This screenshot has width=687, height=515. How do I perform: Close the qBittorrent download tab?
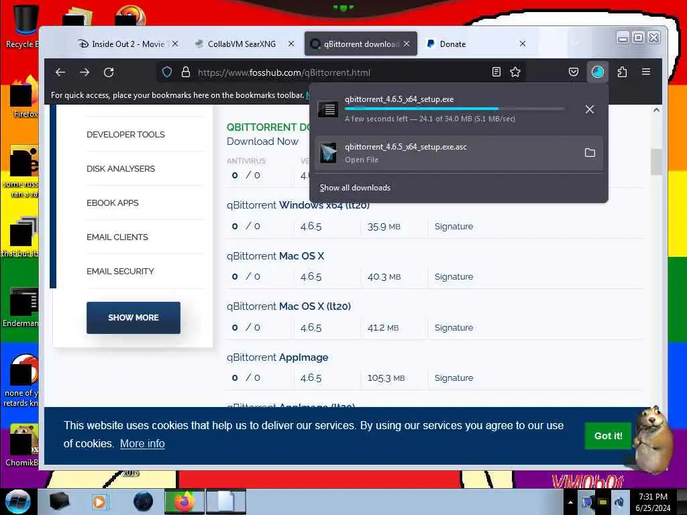407,44
